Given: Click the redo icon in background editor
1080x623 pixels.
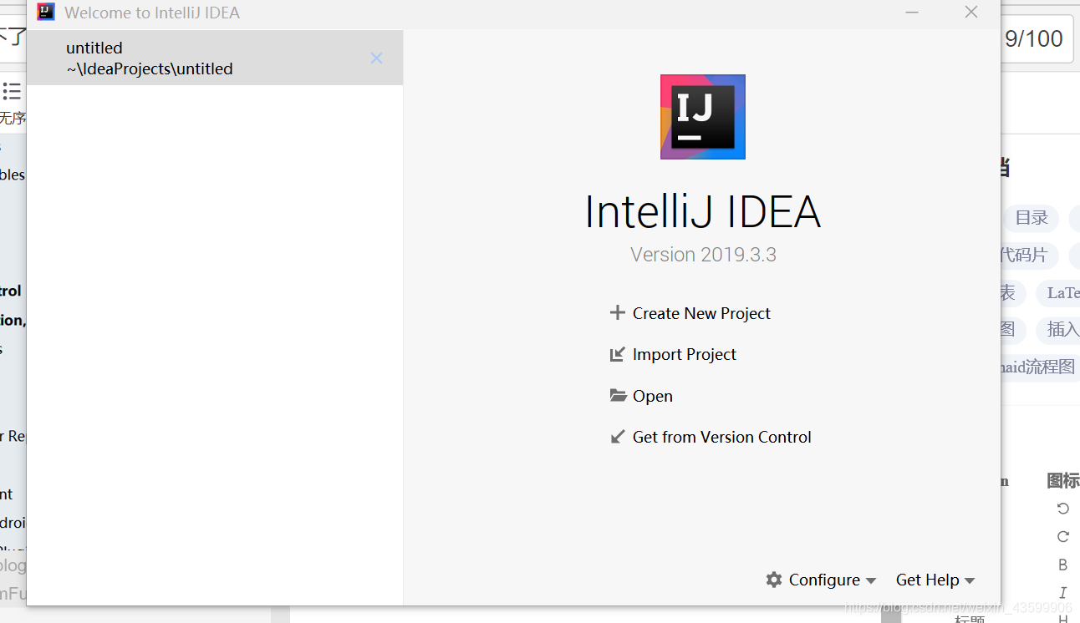Looking at the screenshot, I should click(x=1063, y=537).
